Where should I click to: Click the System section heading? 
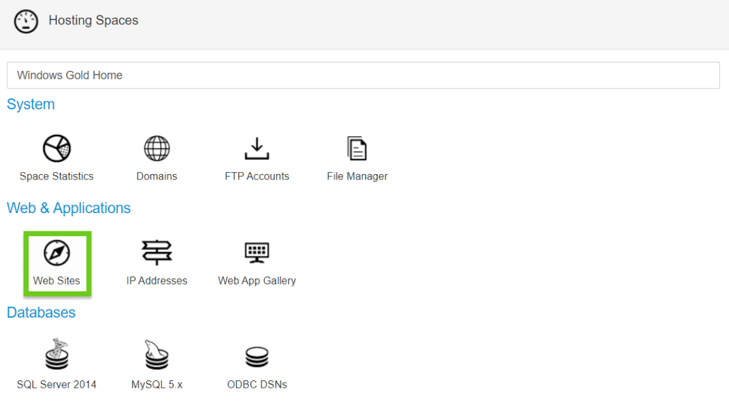pyautogui.click(x=31, y=104)
